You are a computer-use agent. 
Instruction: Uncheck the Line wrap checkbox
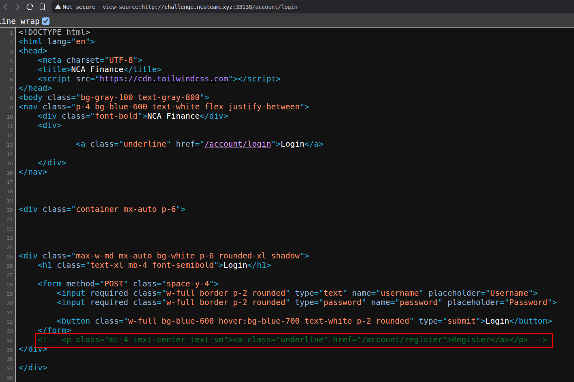click(46, 21)
